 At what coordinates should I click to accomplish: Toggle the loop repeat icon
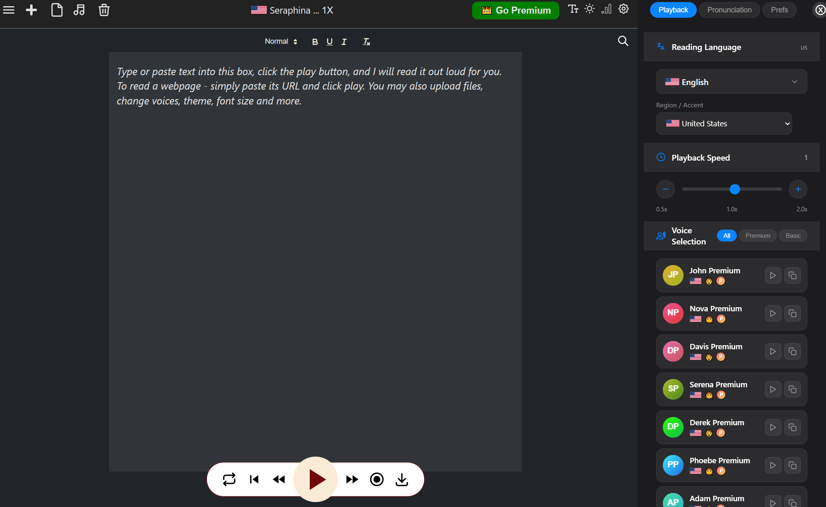[229, 479]
